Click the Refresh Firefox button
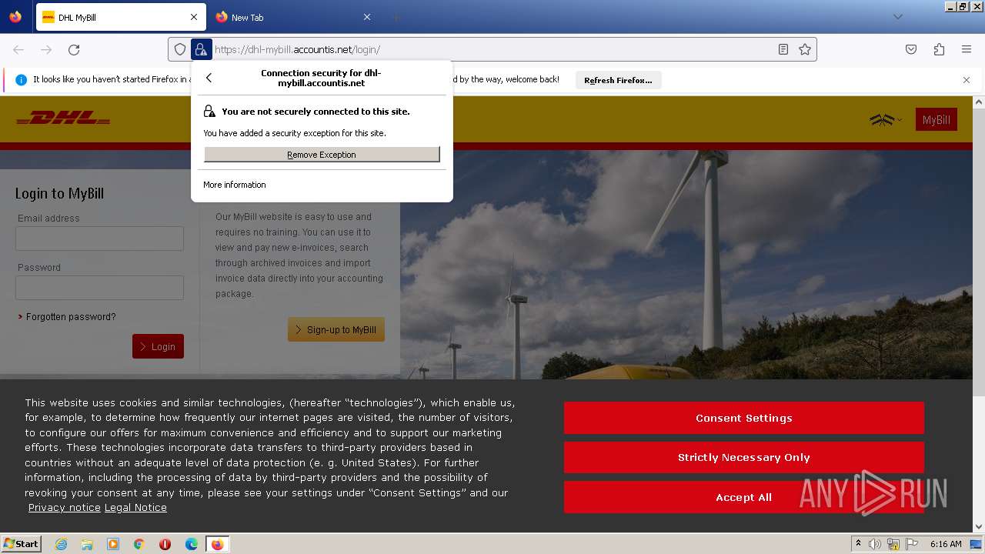This screenshot has width=985, height=554. [618, 80]
